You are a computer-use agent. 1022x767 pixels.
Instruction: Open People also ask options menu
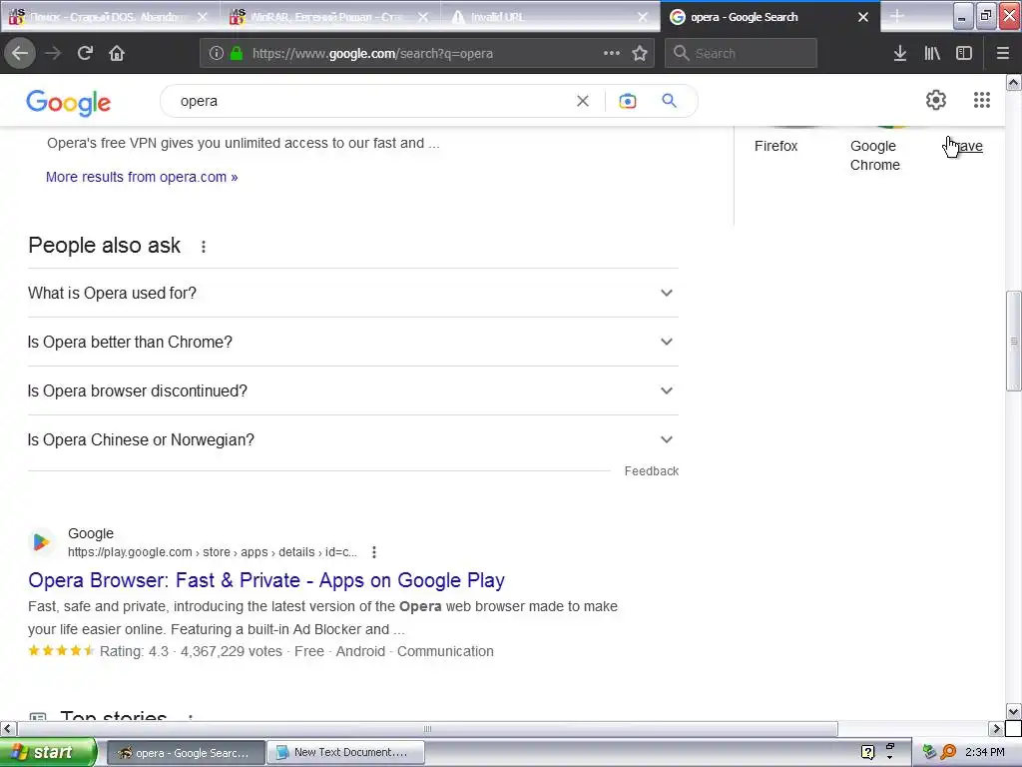point(204,247)
